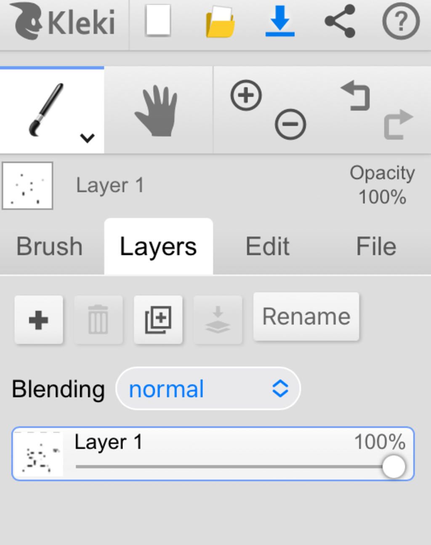
Task: Click the Layer 1 opacity slider handle
Action: [x=394, y=467]
